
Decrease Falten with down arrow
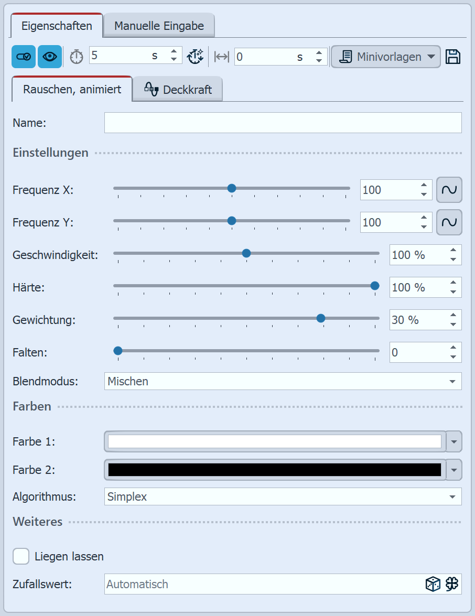point(453,357)
